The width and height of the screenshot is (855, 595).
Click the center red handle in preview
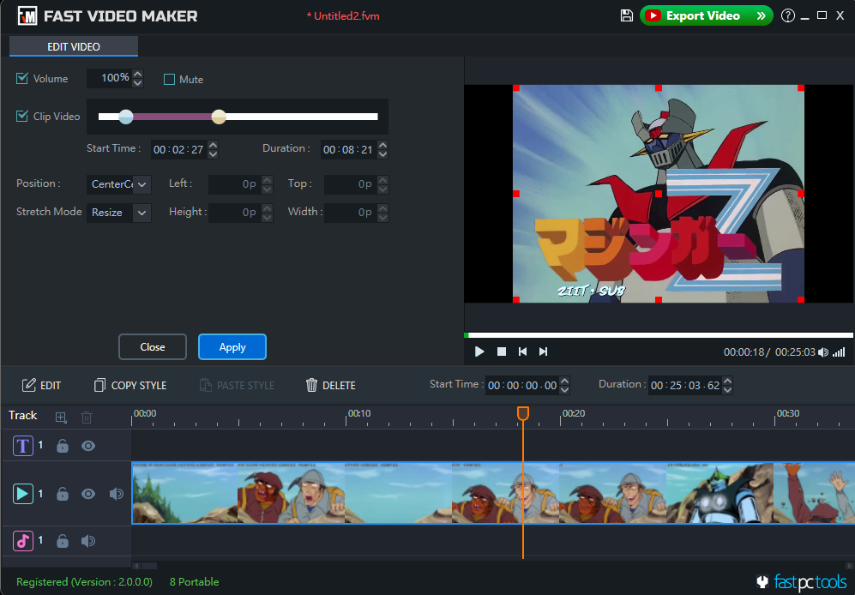click(x=659, y=194)
